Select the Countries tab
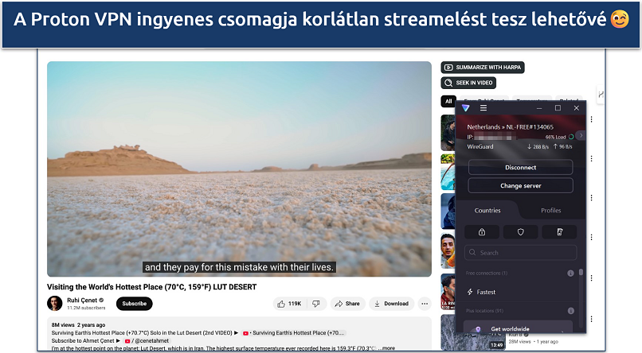Viewport: 642px width, 353px height. pos(487,211)
